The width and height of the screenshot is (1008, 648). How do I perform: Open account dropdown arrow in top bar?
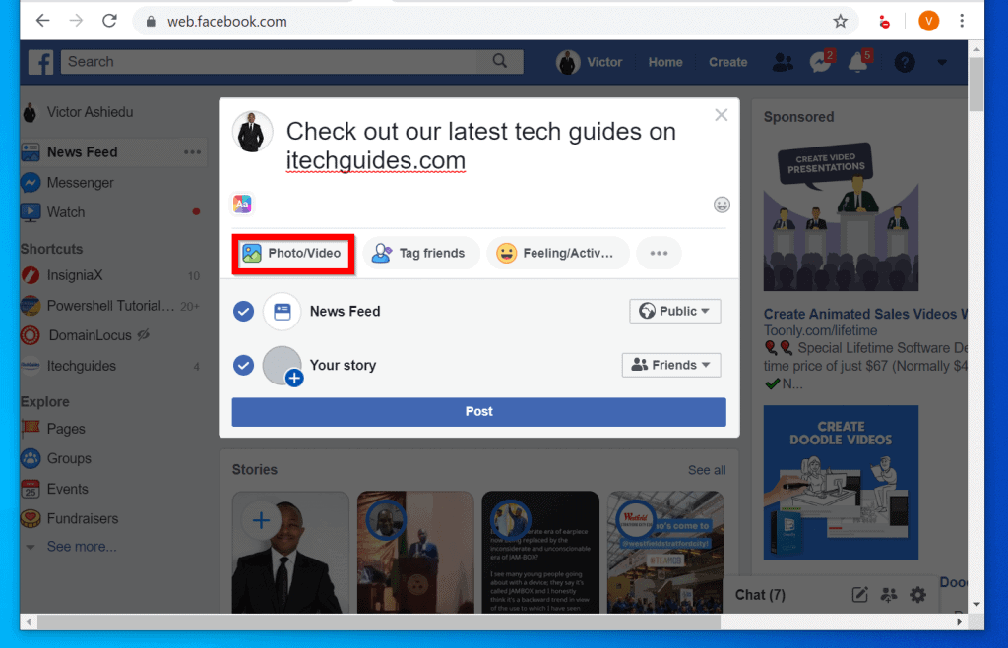point(942,62)
